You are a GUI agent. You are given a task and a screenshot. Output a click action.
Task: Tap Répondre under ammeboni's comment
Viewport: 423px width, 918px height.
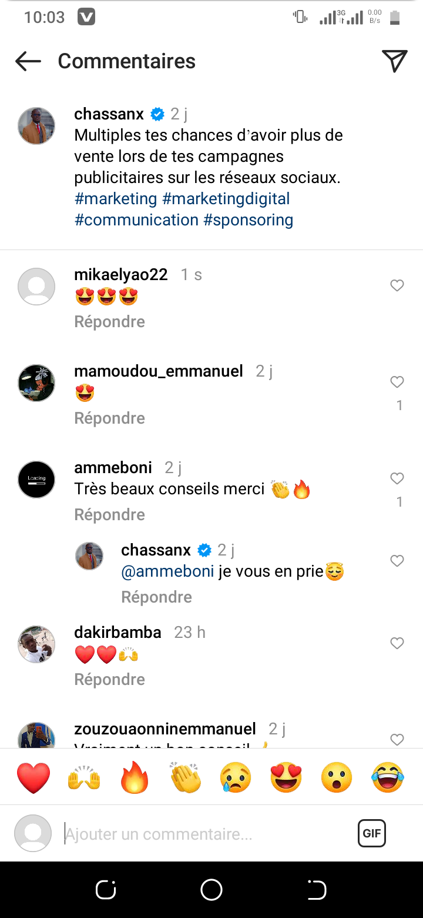tap(109, 514)
